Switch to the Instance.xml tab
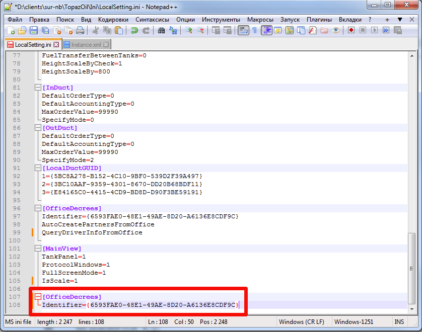Screen dimensions: 422x332 [86, 45]
